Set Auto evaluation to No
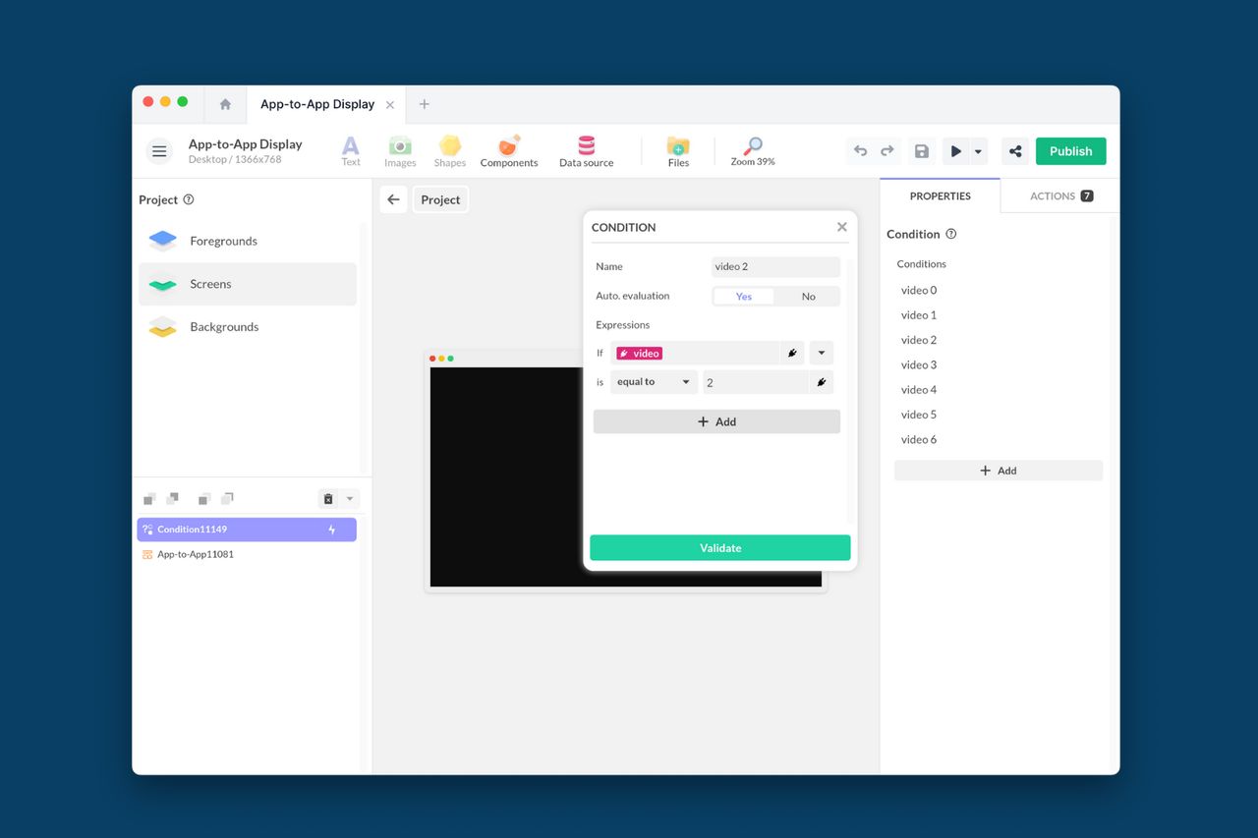Viewport: 1258px width, 838px height. 808,296
